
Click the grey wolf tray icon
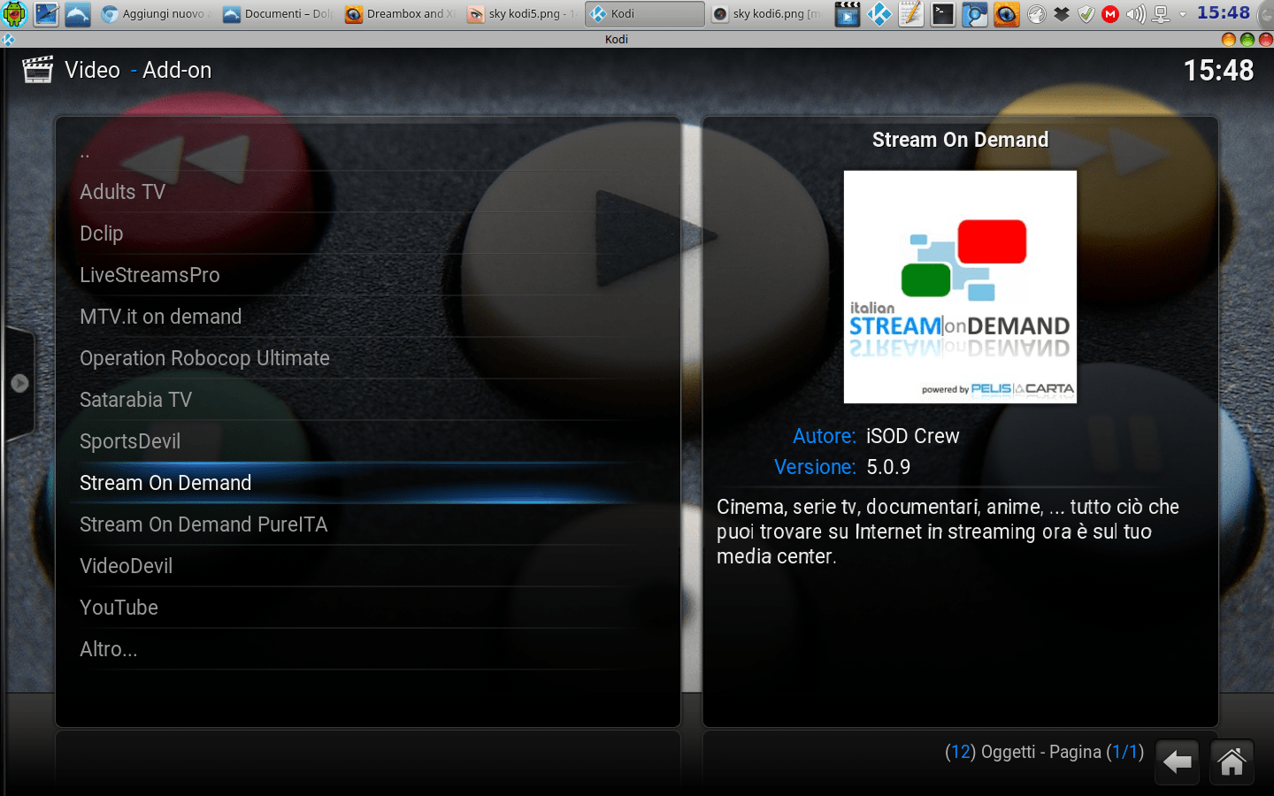point(1037,14)
